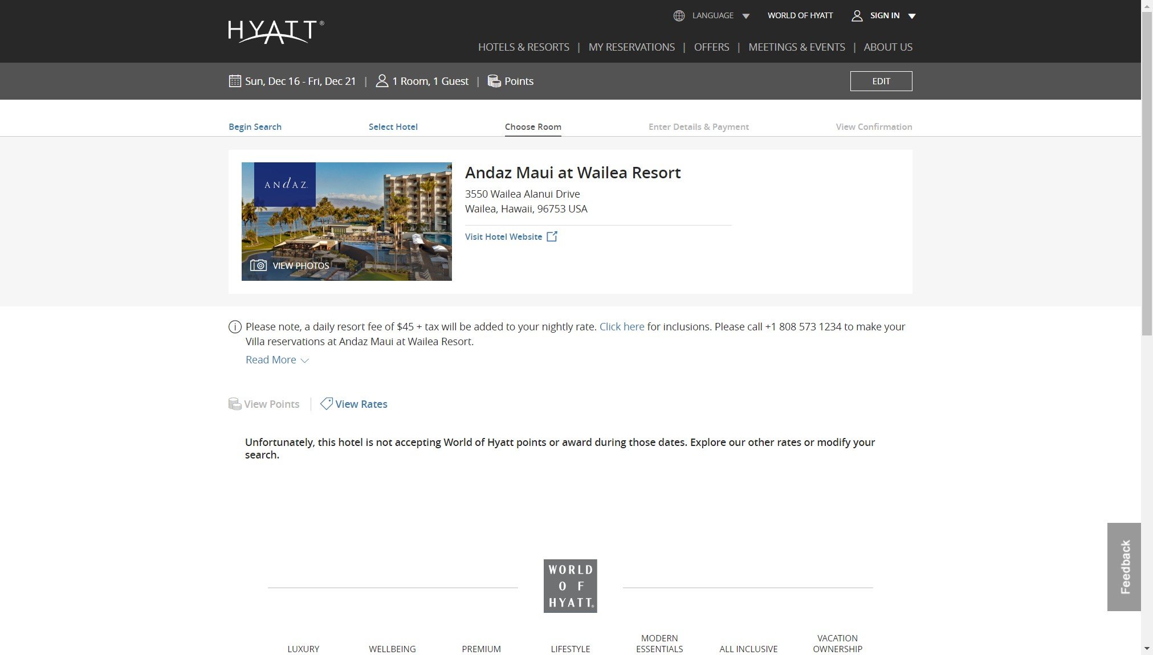Open About Us menu

tap(887, 47)
